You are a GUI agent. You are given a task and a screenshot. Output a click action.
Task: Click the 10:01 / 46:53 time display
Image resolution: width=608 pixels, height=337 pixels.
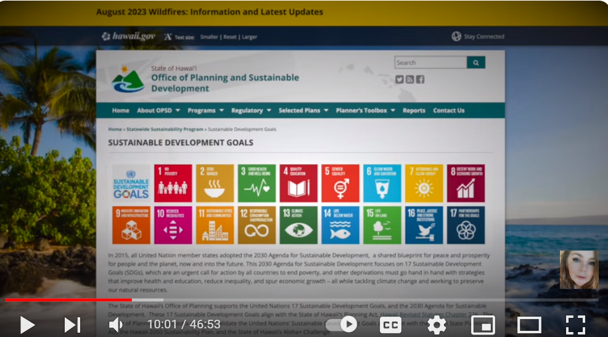click(184, 324)
